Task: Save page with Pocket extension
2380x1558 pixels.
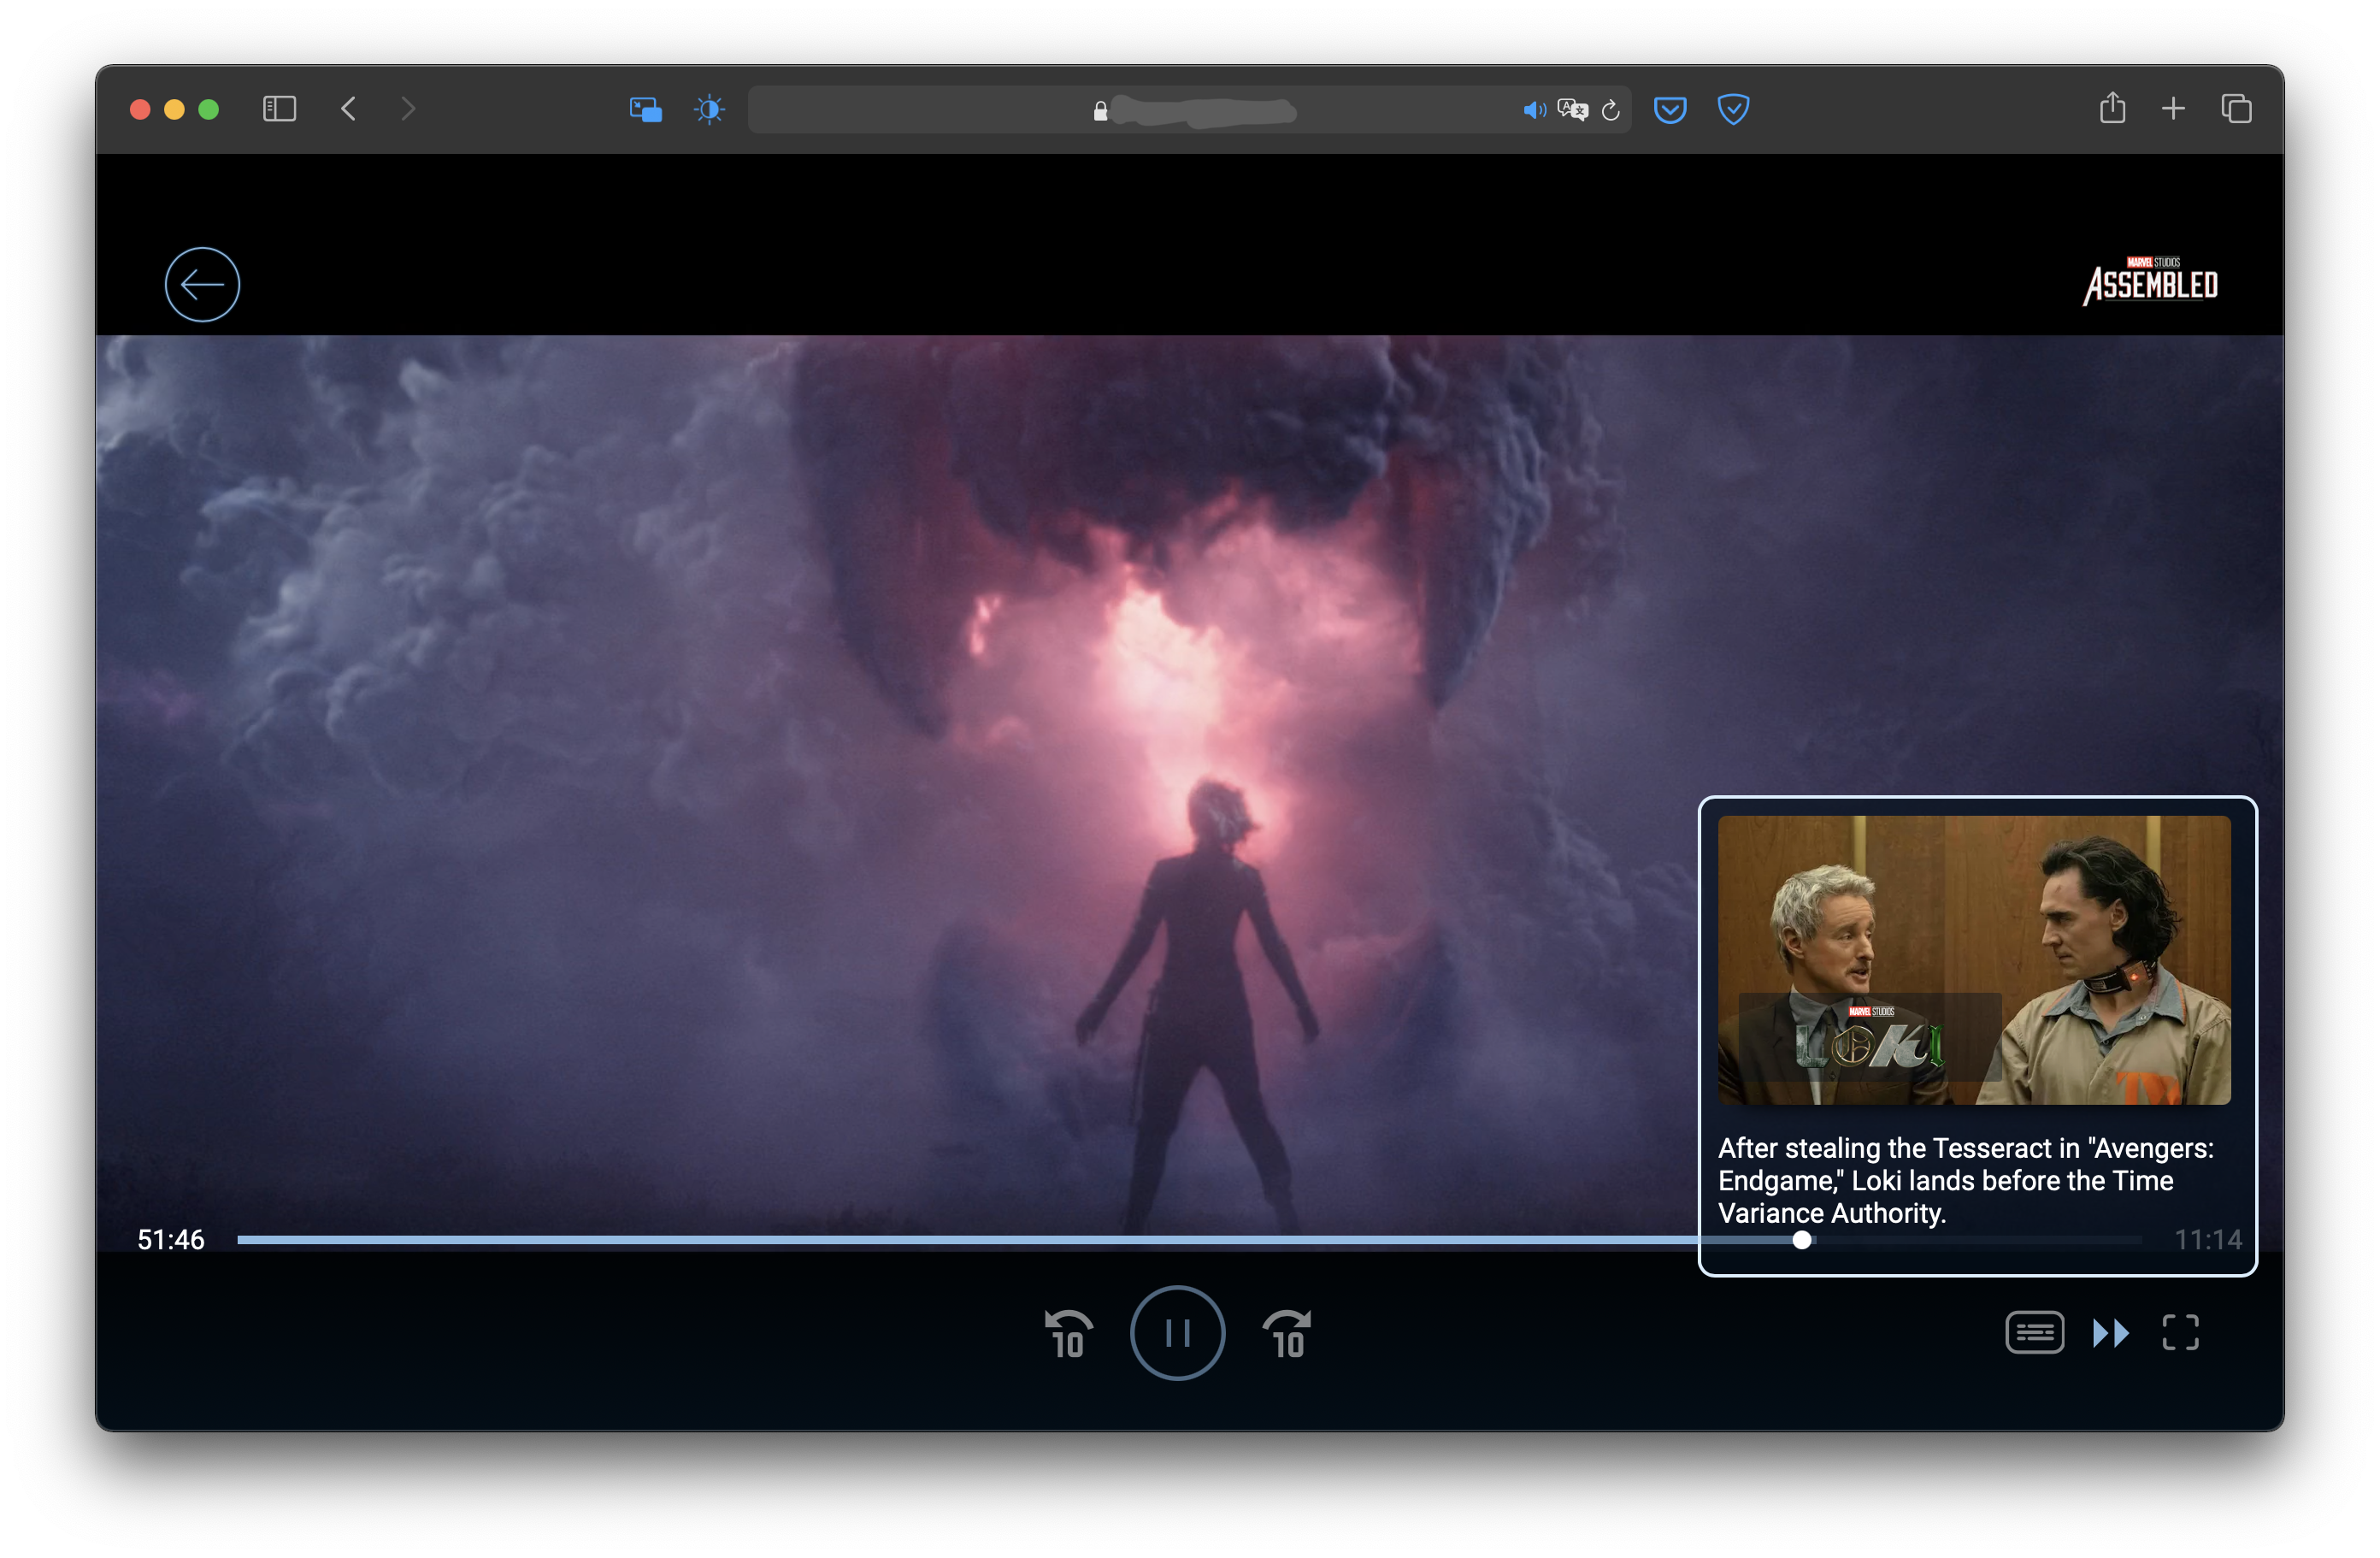Action: click(1670, 109)
